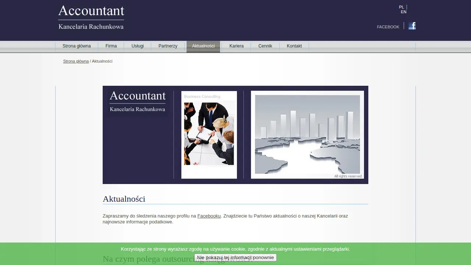
Task: Navigate to Kontakt page
Action: (294, 46)
